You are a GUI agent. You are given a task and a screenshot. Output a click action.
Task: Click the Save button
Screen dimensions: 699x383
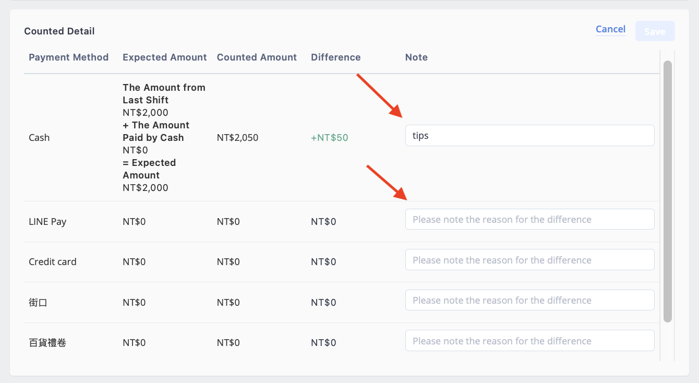(655, 31)
